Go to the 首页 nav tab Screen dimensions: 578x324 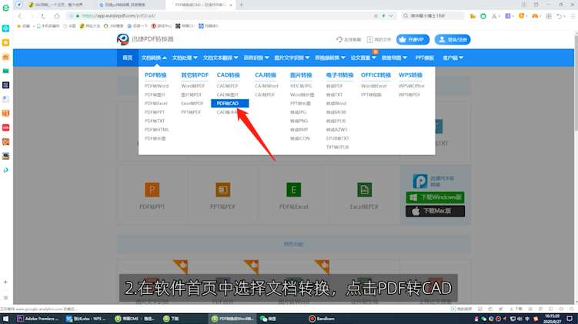point(128,58)
